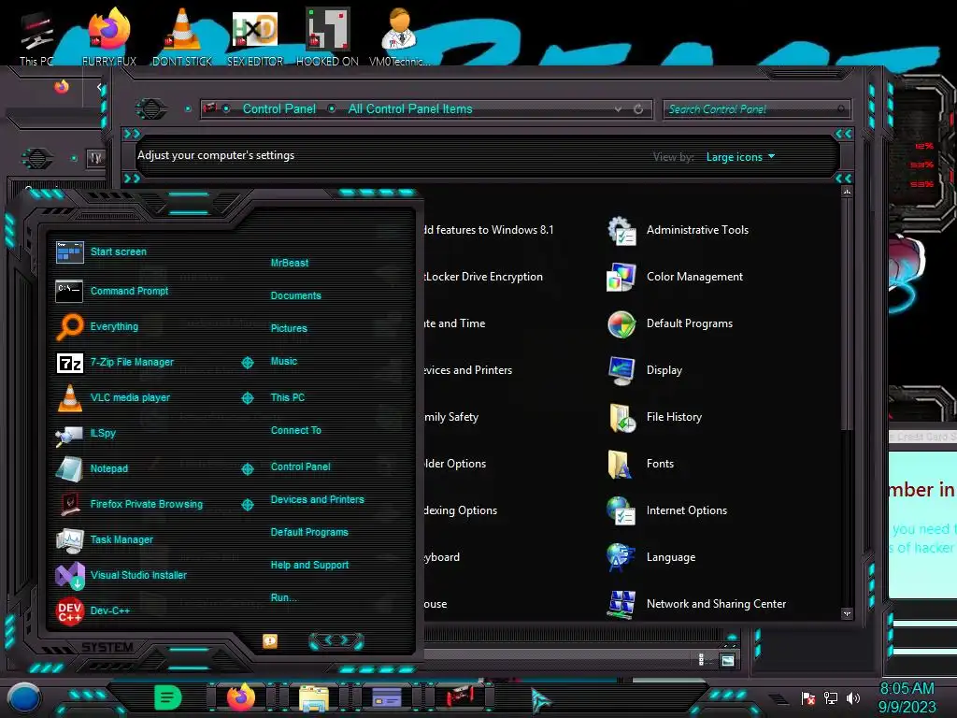The width and height of the screenshot is (957, 718).
Task: Open Administrative Tools icon
Action: [x=621, y=231]
